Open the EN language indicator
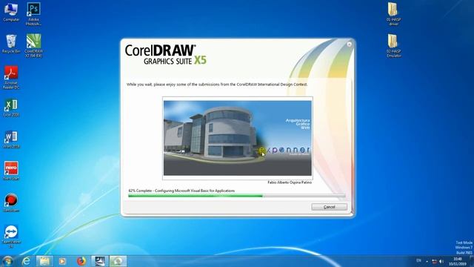The image size is (474, 267). pyautogui.click(x=418, y=260)
